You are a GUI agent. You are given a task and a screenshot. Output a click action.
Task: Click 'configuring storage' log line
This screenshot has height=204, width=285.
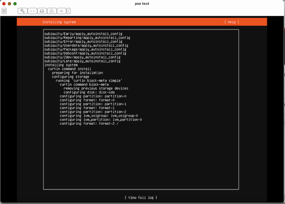[71, 77]
